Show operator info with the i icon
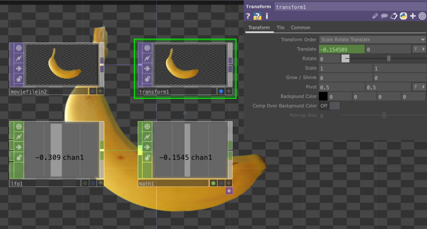The image size is (427, 229). [267, 16]
